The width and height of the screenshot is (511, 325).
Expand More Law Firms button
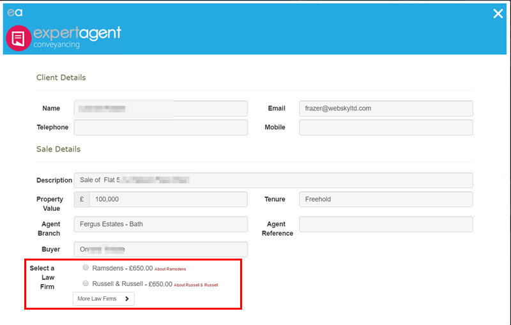(103, 299)
